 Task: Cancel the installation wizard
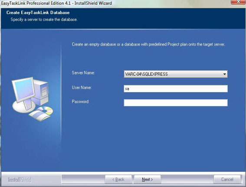[227, 179]
